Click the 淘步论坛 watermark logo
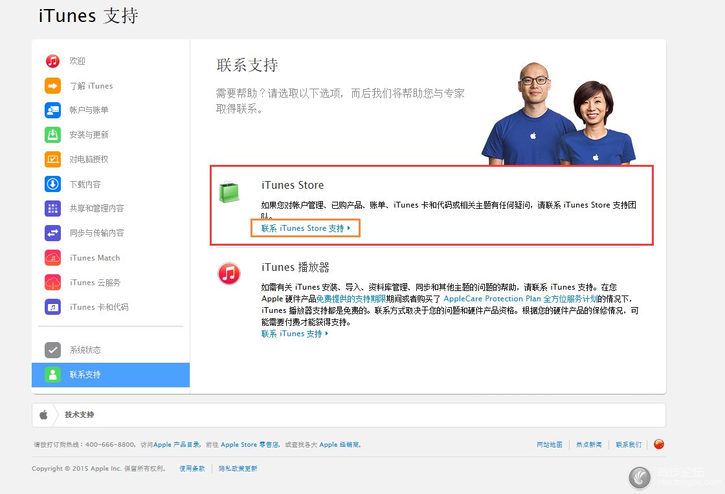 pos(641,478)
